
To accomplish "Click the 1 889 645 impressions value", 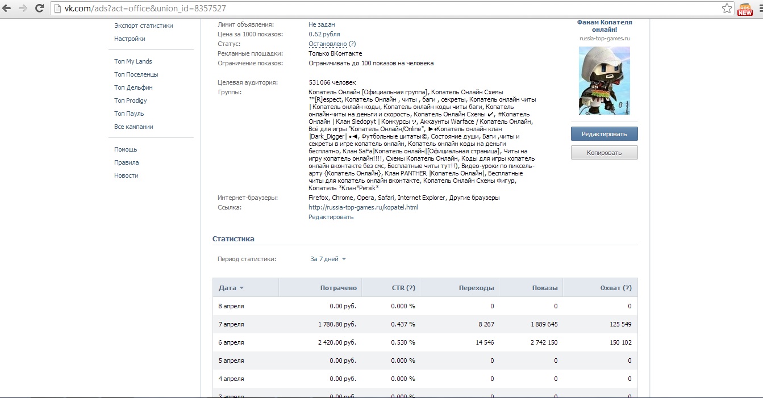I will [544, 324].
